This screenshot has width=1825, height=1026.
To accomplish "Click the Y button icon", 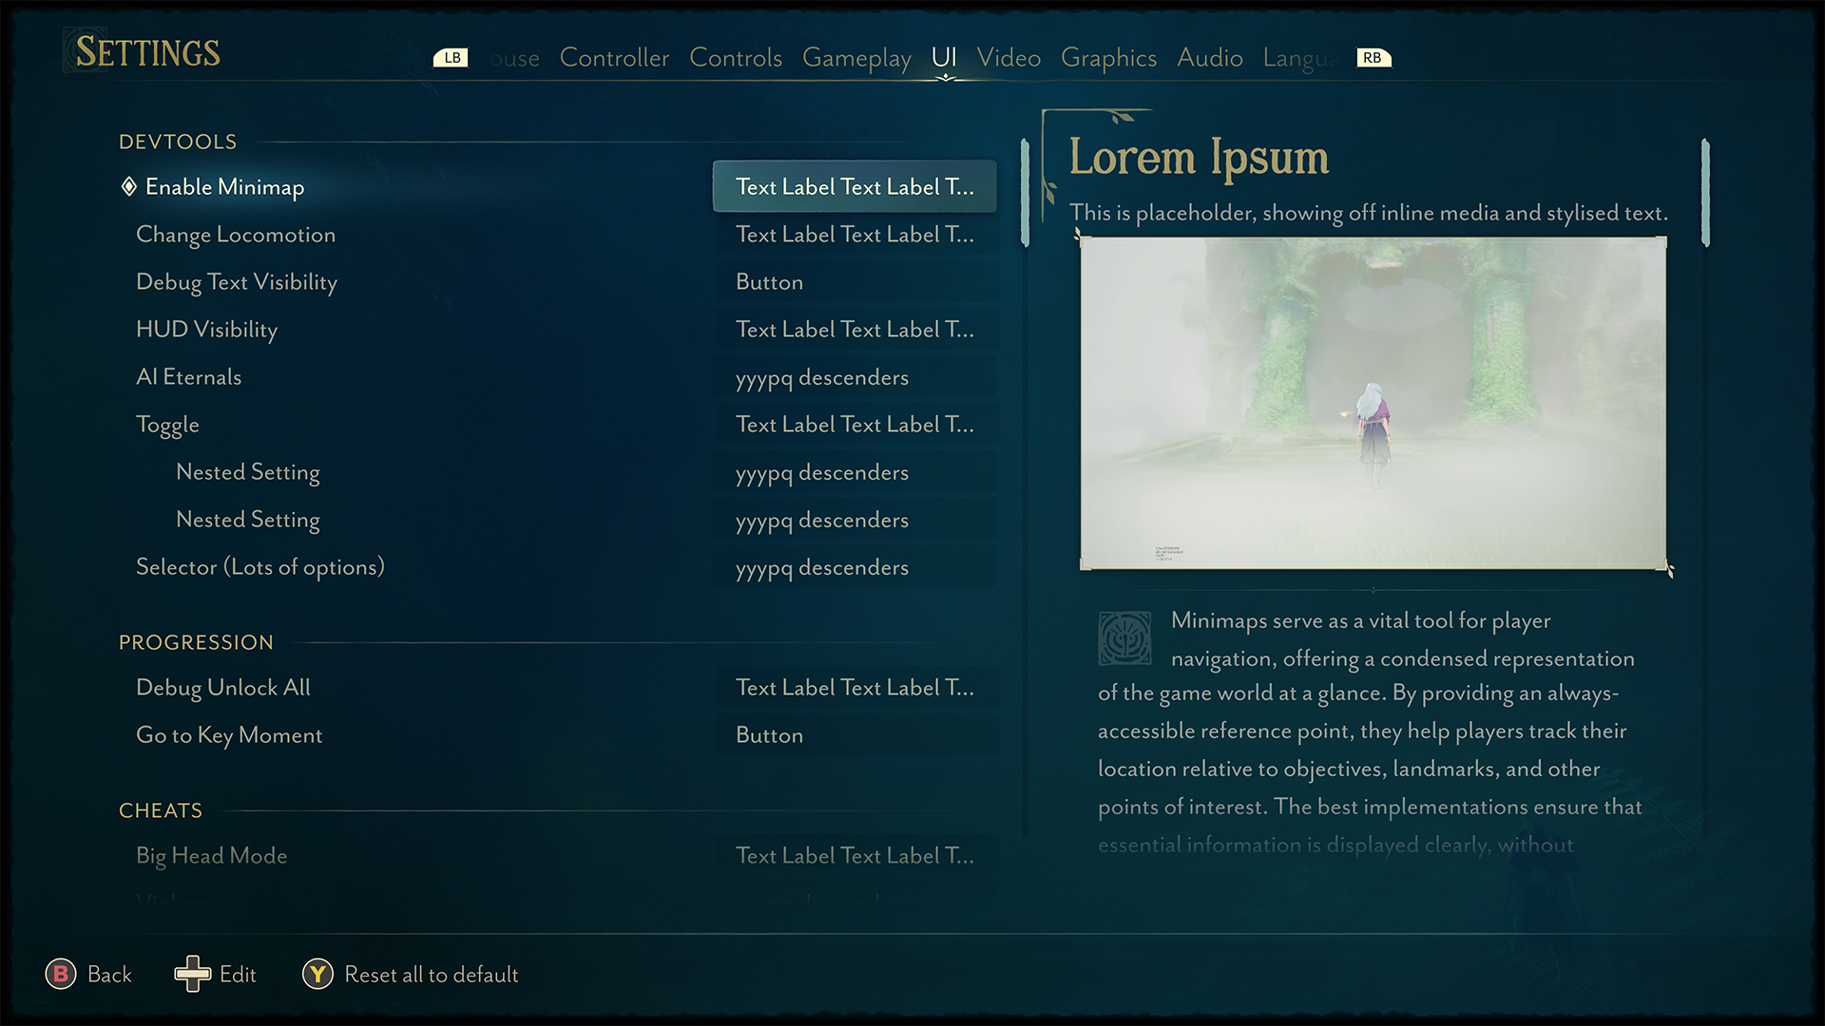I will point(317,974).
